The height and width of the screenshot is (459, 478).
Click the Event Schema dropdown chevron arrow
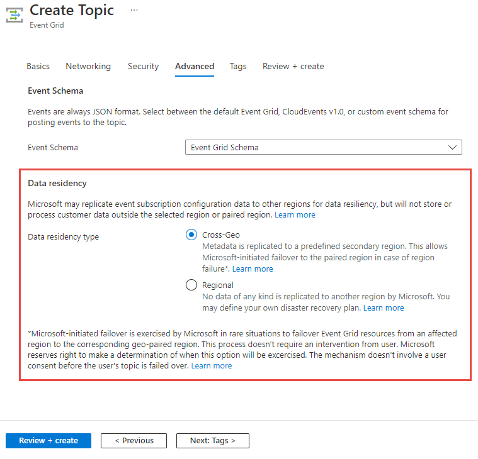coord(452,147)
